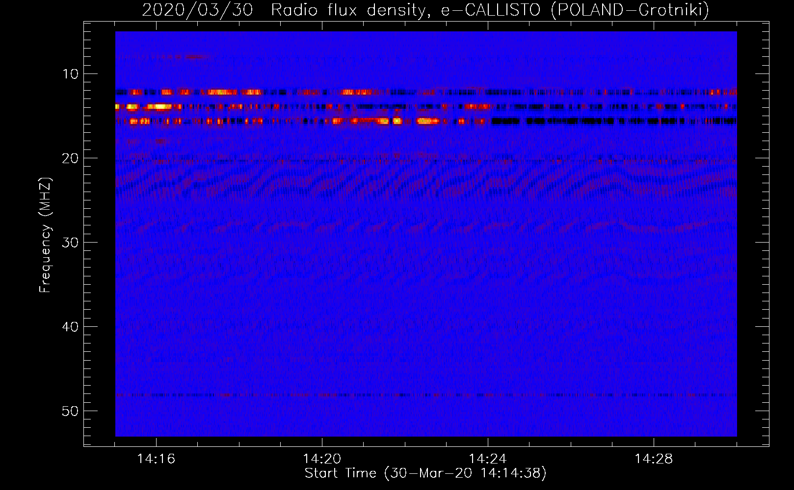Click the y-axis tick label "30"
The width and height of the screenshot is (794, 490).
pos(71,243)
